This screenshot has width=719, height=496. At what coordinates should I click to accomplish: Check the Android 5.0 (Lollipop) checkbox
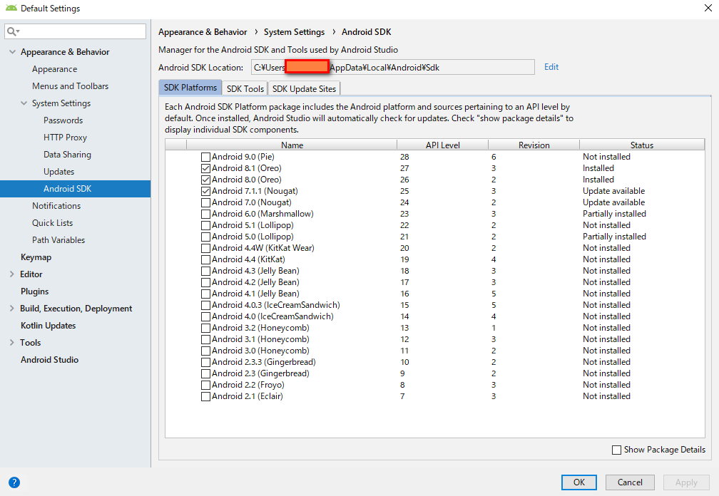tap(205, 237)
